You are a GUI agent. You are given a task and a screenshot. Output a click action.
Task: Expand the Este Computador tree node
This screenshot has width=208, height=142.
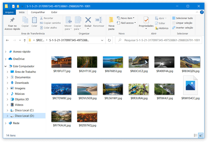pyautogui.click(x=6, y=66)
